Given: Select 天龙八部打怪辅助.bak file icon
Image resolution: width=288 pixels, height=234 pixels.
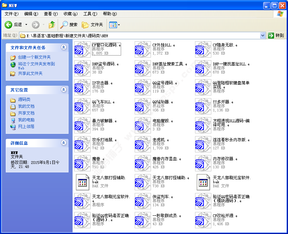Looking at the screenshot, I should (82, 182).
